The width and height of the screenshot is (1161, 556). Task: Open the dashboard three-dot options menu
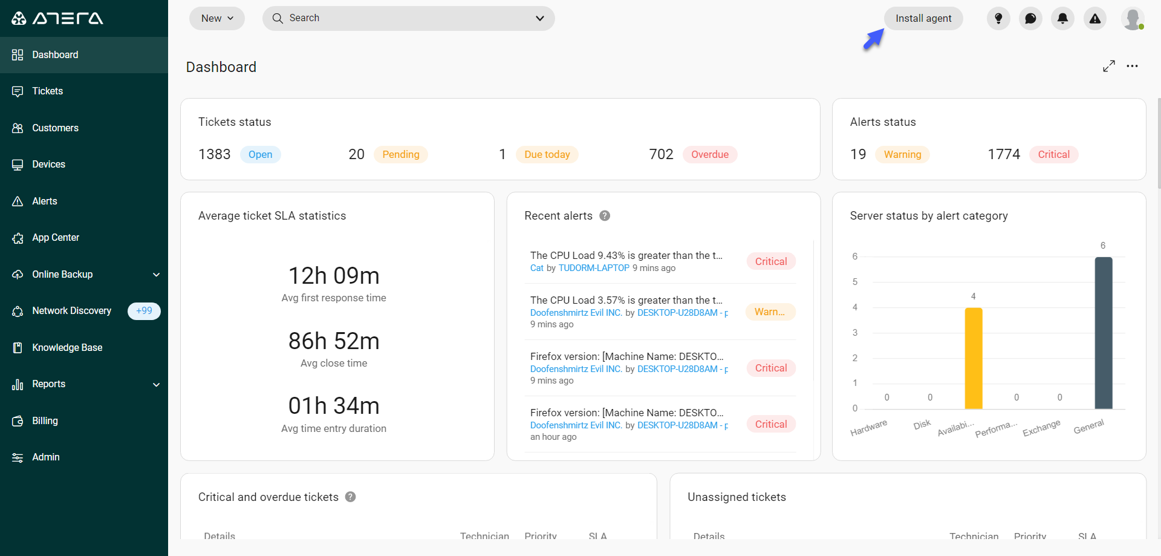pos(1132,67)
